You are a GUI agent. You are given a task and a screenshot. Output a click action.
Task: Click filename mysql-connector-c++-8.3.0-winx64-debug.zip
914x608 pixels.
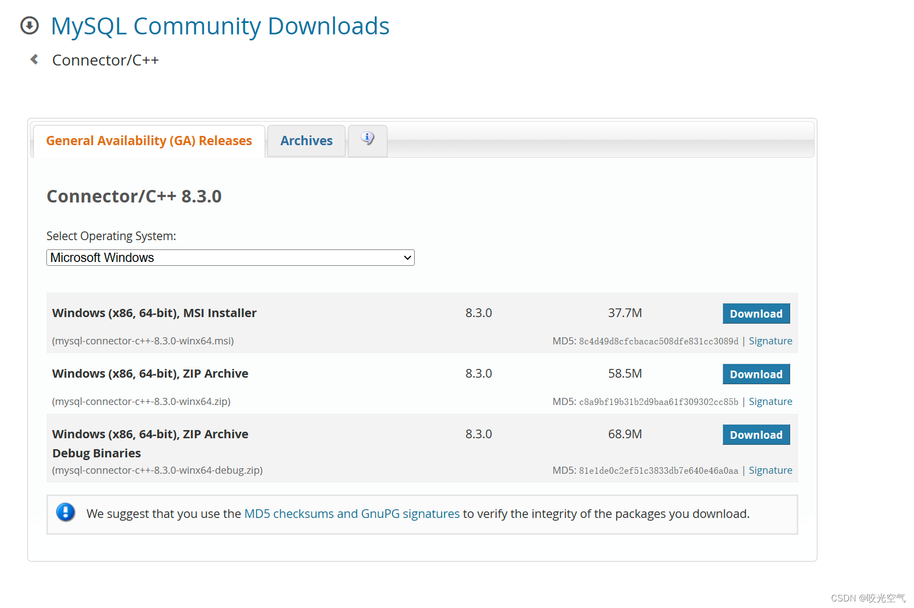(157, 470)
